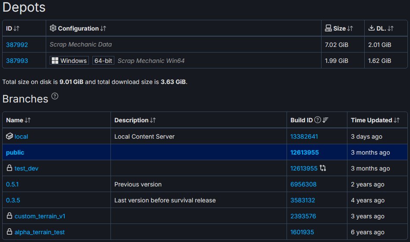
Task: Click the lock icon beside alpha_terrain_test
Action: click(9, 232)
